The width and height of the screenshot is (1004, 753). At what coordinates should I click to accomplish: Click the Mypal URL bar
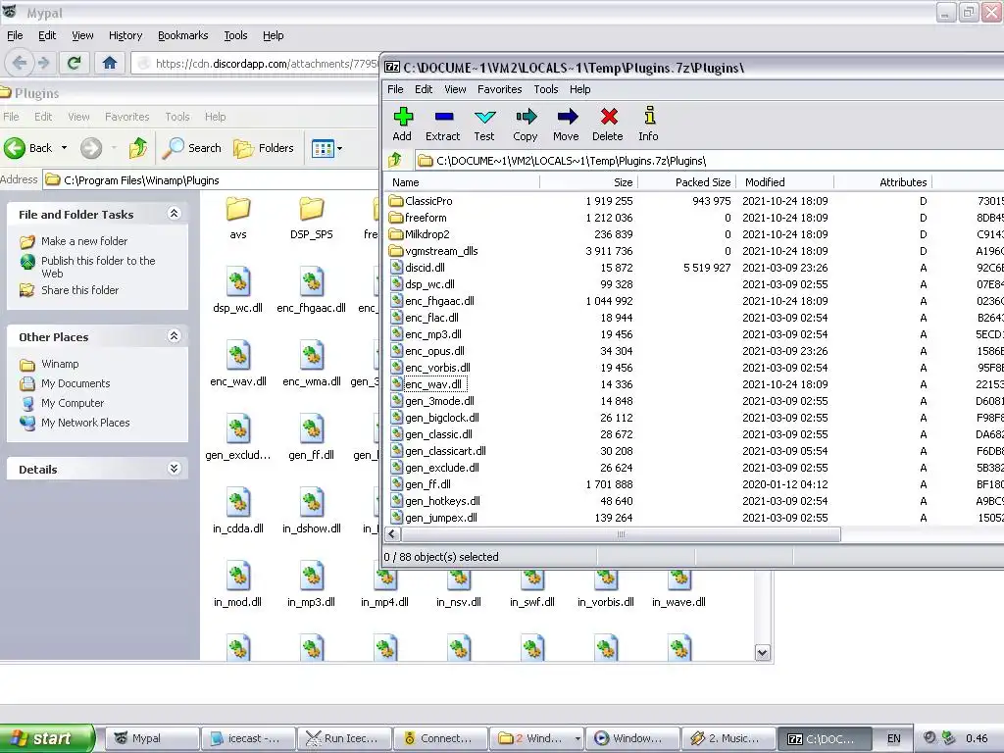[x=255, y=63]
